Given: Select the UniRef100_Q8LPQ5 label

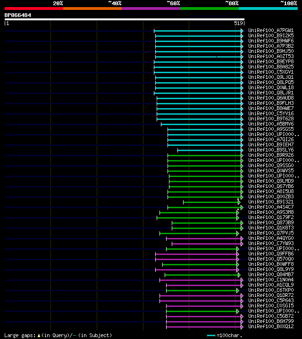Looking at the screenshot, I should point(271,82).
